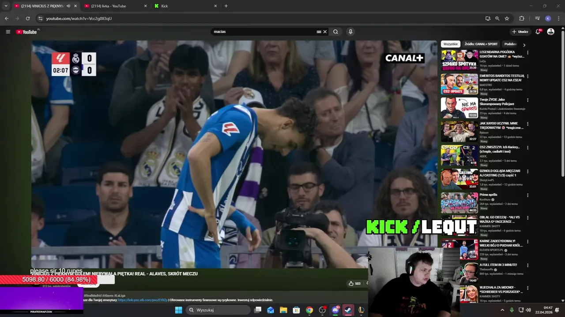
Task: Open Google Chrome from taskbar
Action: click(309, 310)
